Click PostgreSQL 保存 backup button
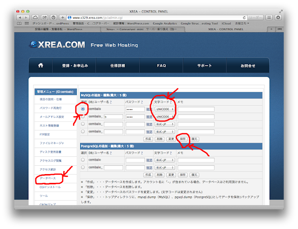Screen dimensions: 298x229 (183, 175)
